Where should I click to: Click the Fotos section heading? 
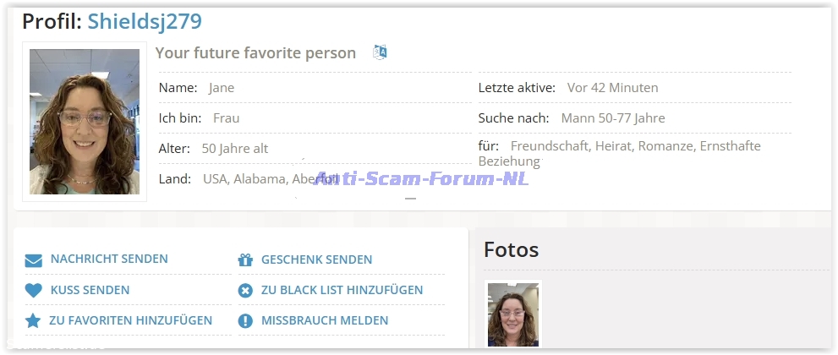click(511, 249)
